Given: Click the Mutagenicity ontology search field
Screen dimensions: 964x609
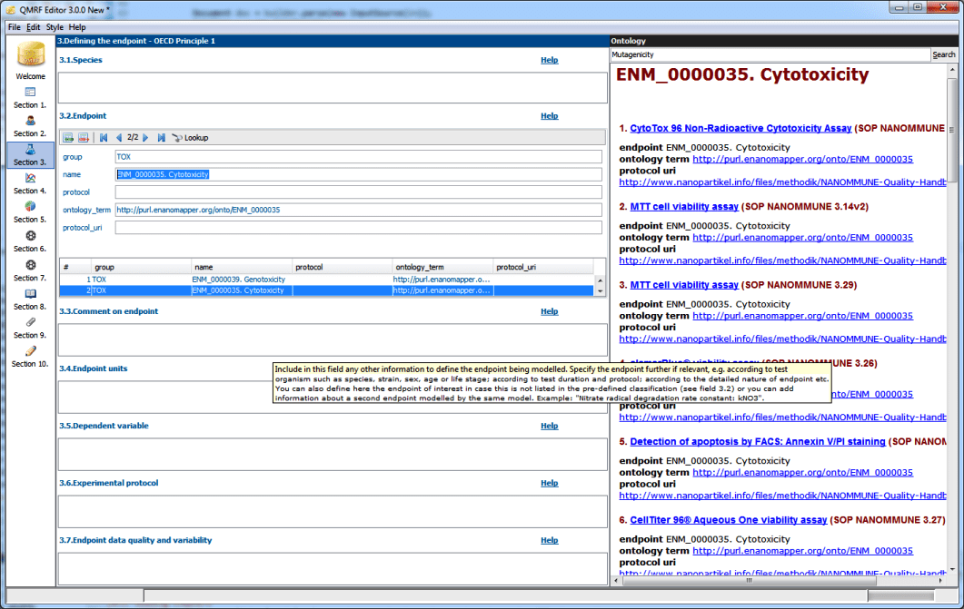Looking at the screenshot, I should (770, 54).
